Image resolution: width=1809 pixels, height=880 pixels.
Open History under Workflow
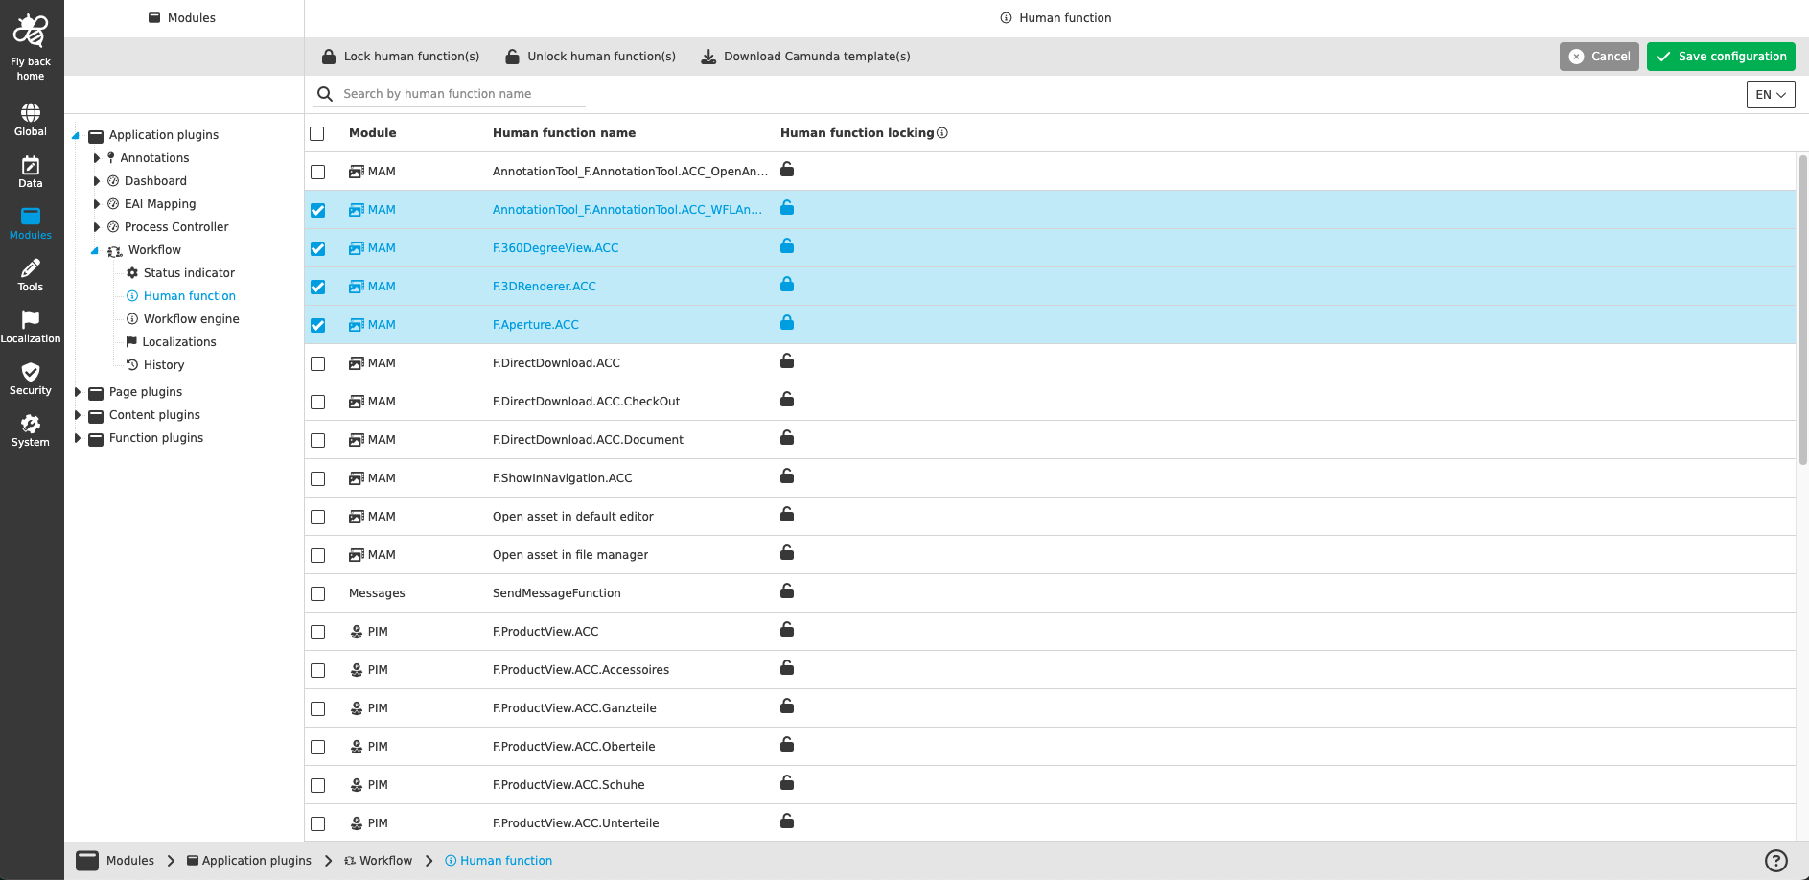pyautogui.click(x=162, y=364)
